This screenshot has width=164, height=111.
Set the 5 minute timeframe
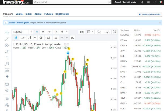pos(31,32)
